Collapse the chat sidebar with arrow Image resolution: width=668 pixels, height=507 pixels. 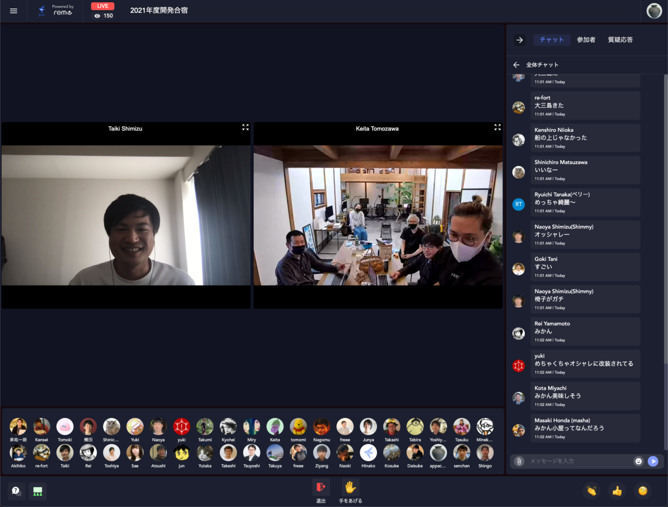click(x=519, y=40)
